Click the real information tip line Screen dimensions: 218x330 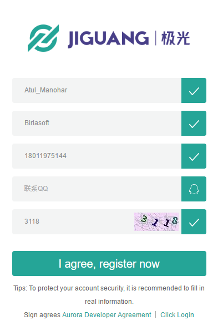tap(109, 302)
